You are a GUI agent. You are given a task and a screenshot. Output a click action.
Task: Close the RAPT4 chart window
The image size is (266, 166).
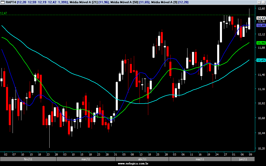pos(263,2)
